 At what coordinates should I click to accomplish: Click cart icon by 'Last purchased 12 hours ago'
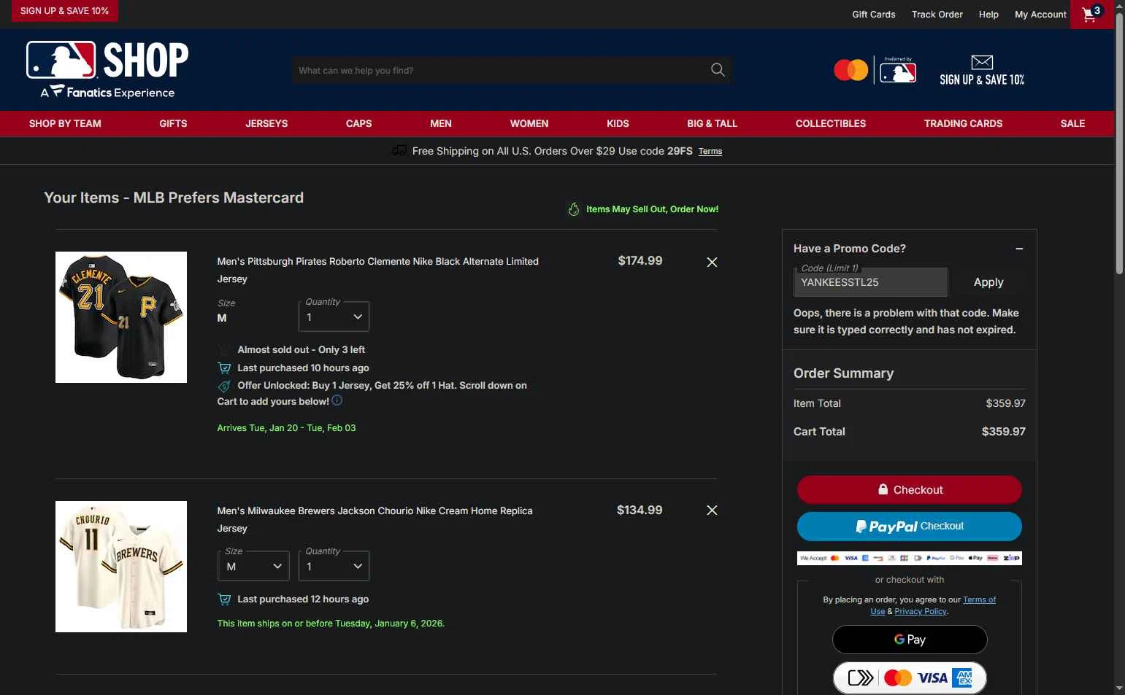[224, 599]
